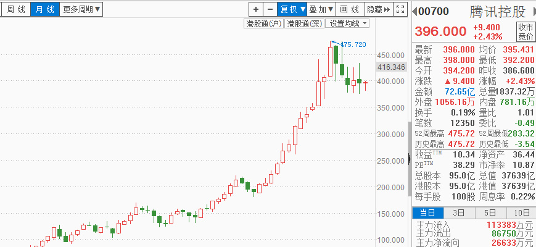
Task: Toggle fullscreen chart icon
Action: click(x=400, y=9)
